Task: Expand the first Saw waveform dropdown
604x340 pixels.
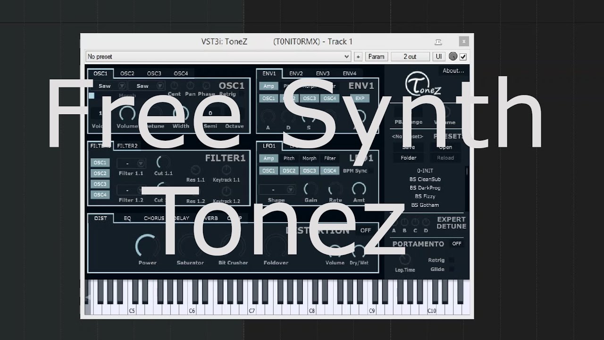Action: click(122, 85)
